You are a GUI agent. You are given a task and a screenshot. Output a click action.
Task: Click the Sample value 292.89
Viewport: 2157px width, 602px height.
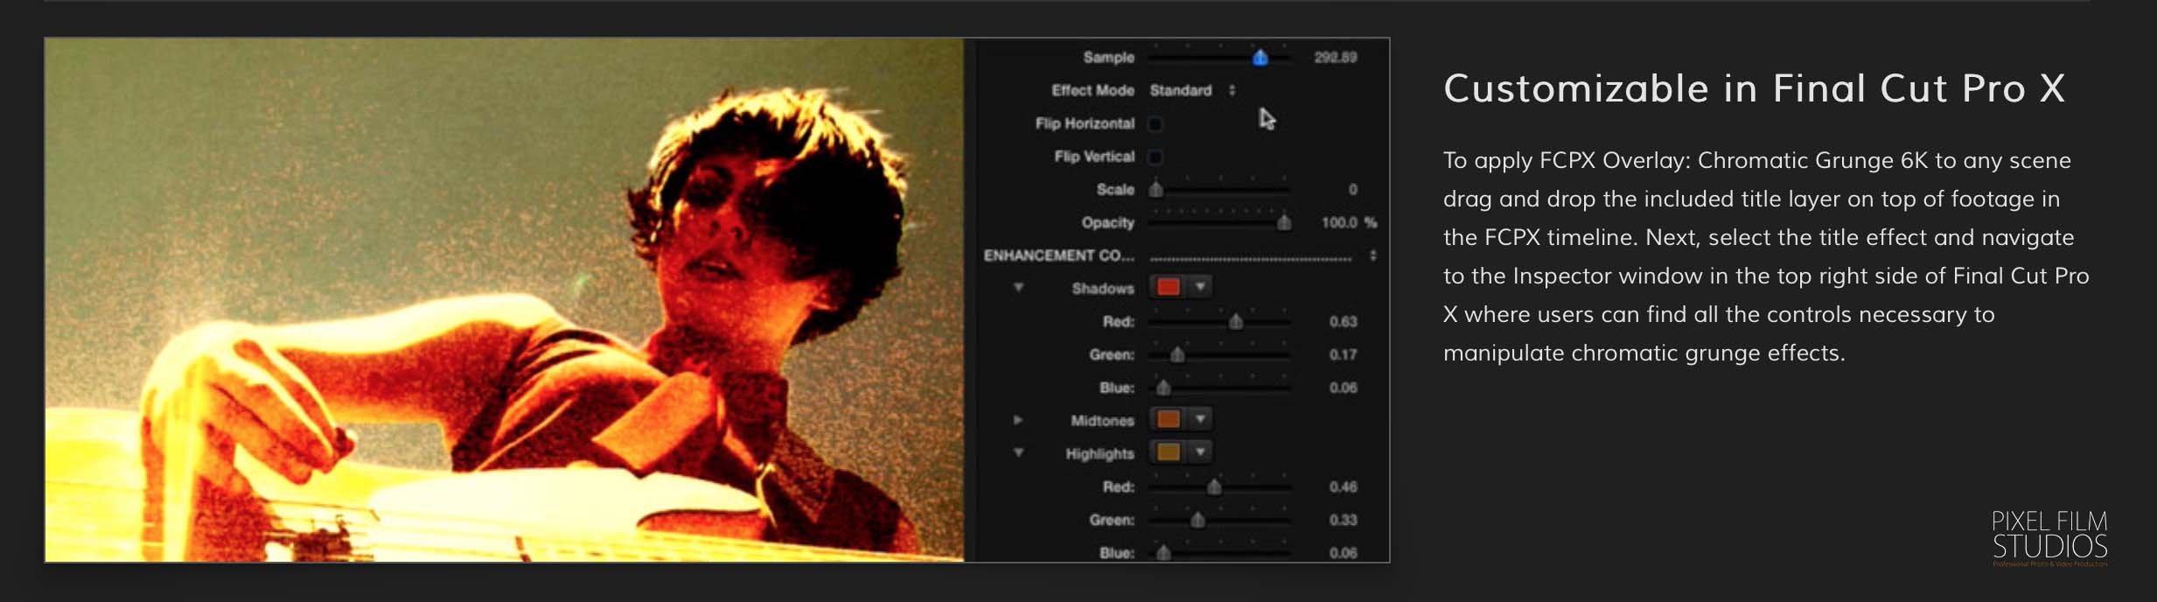click(1336, 57)
